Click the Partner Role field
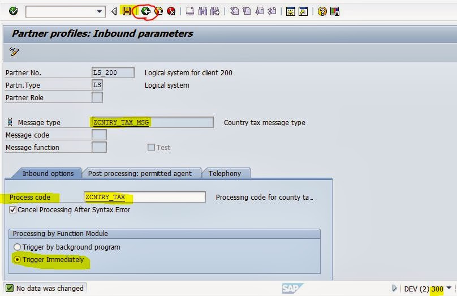Viewport: 457px width, 296px height. (x=97, y=97)
